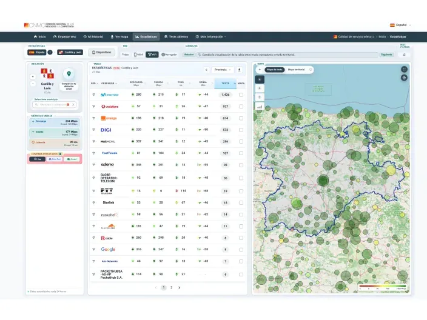The width and height of the screenshot is (427, 320).
Task: Open the RED column filter dropdown
Action: tap(95, 84)
